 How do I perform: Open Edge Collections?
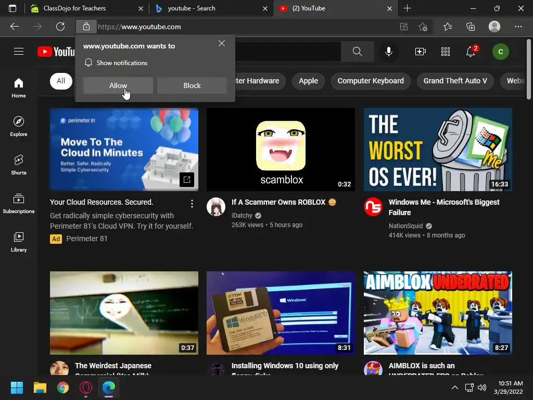point(471,27)
